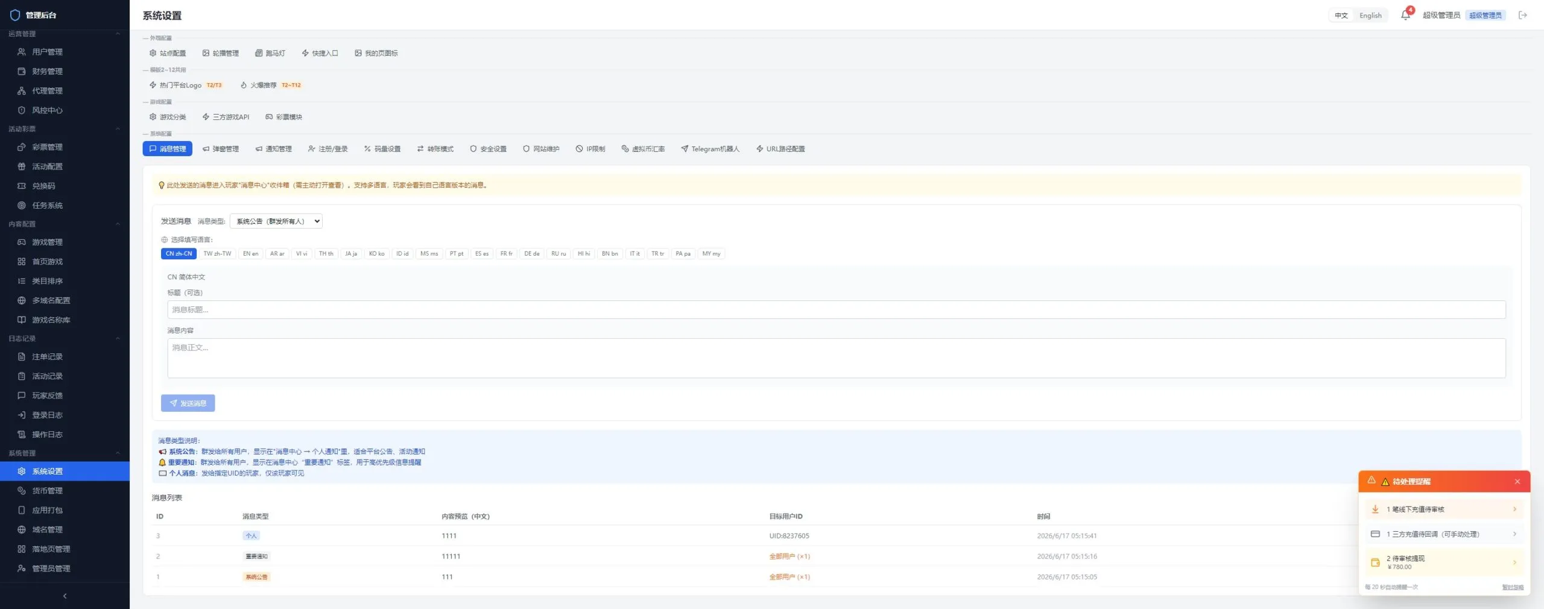
Task: Select the JA ja language chip
Action: 351,254
